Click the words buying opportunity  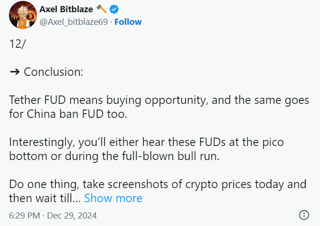[x=142, y=101]
